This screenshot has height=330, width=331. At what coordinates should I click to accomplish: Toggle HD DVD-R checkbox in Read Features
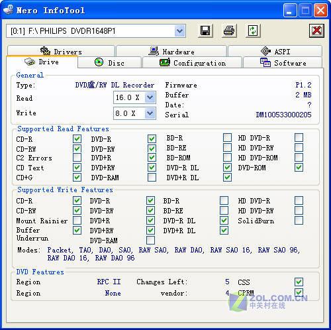point(299,137)
